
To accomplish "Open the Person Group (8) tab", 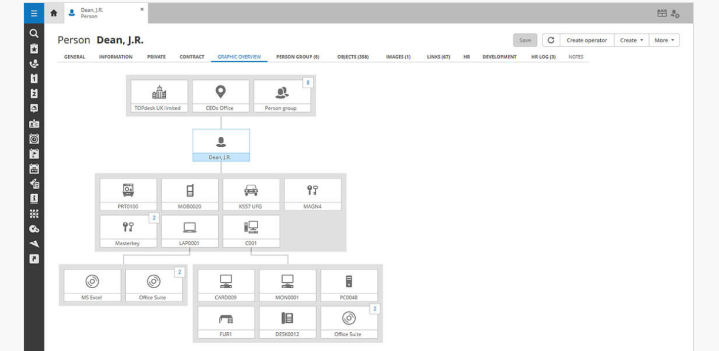I will click(297, 57).
